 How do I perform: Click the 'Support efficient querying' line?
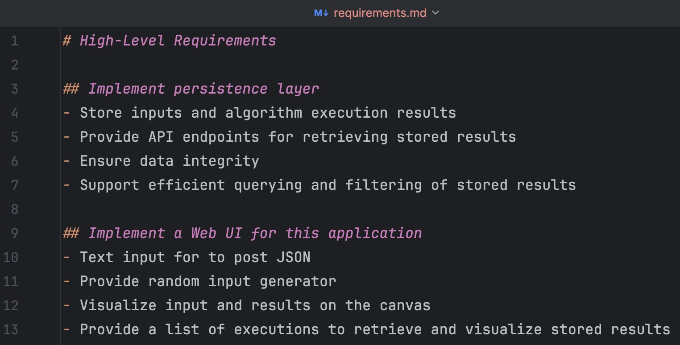click(328, 185)
